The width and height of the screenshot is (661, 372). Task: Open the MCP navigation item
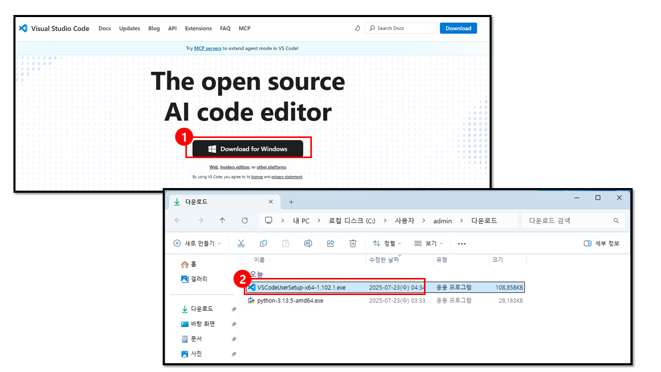(244, 28)
